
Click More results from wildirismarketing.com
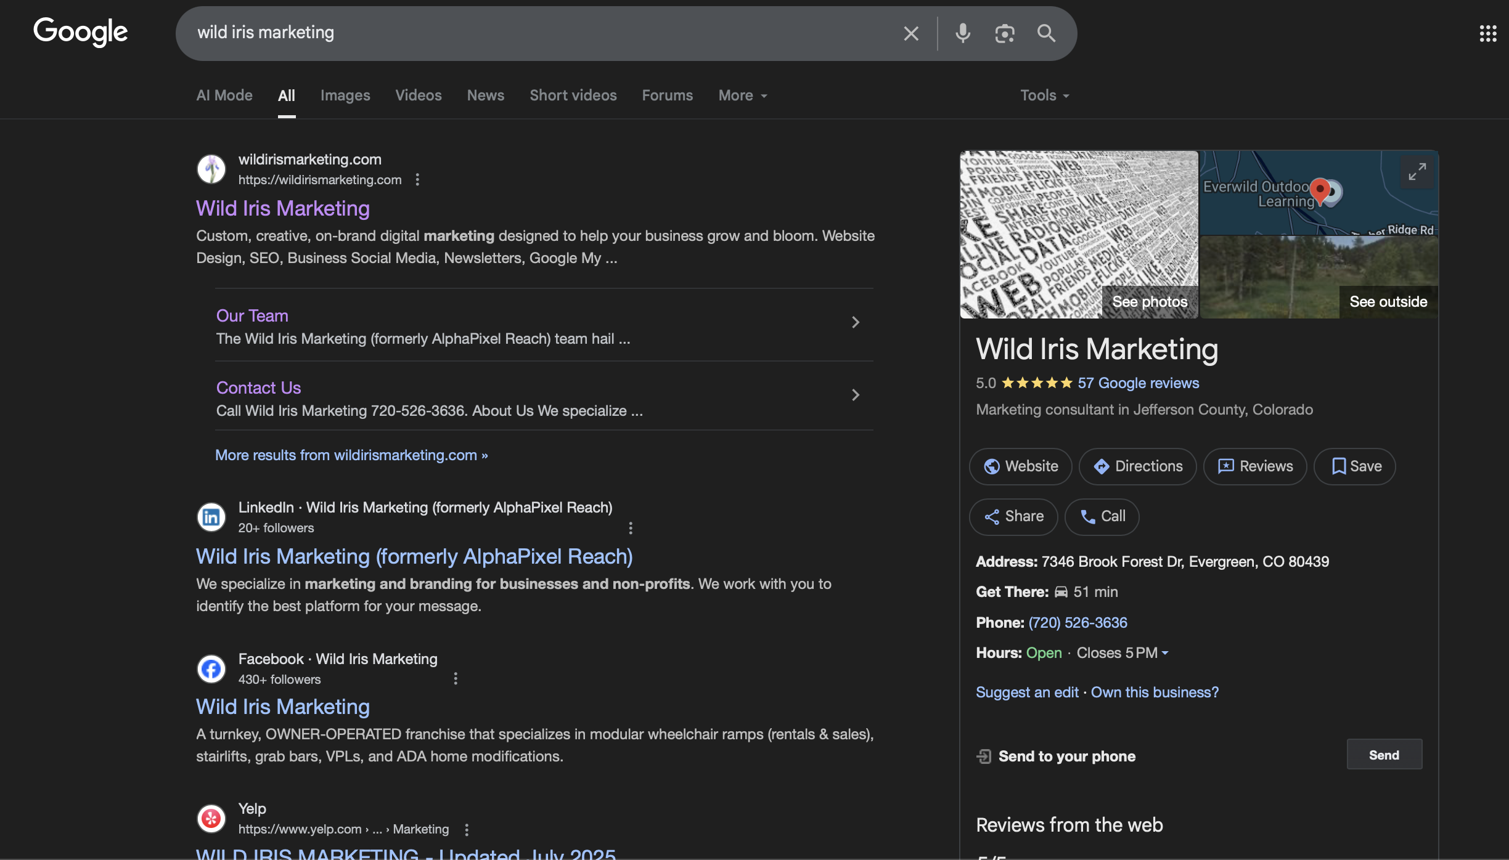[x=351, y=455]
